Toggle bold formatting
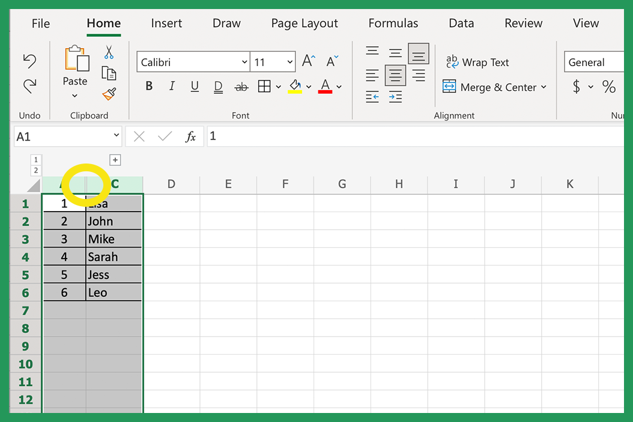633x422 pixels. click(148, 86)
